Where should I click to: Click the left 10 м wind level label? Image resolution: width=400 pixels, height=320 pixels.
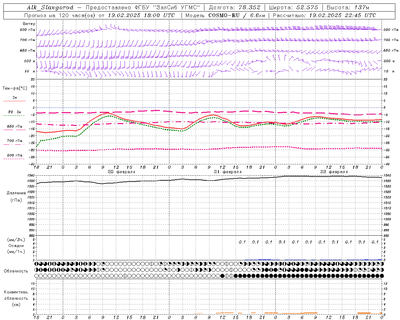tap(30, 71)
